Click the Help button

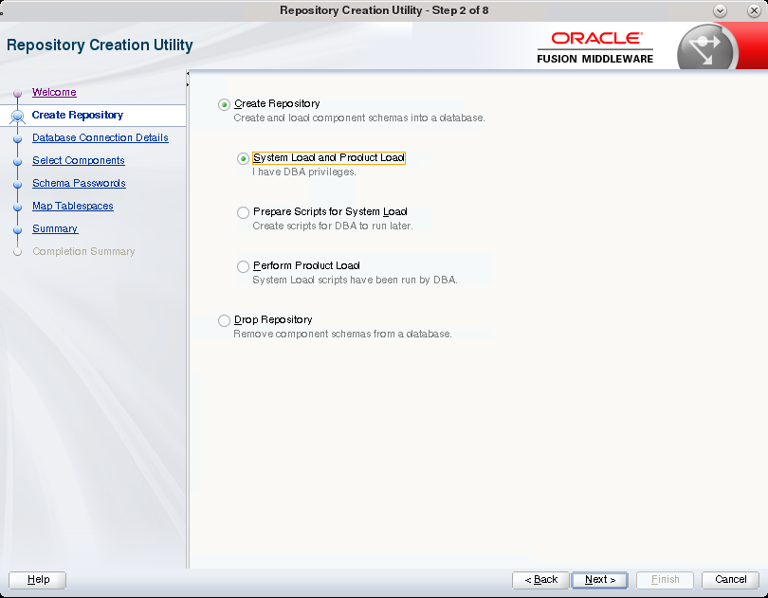coord(36,579)
